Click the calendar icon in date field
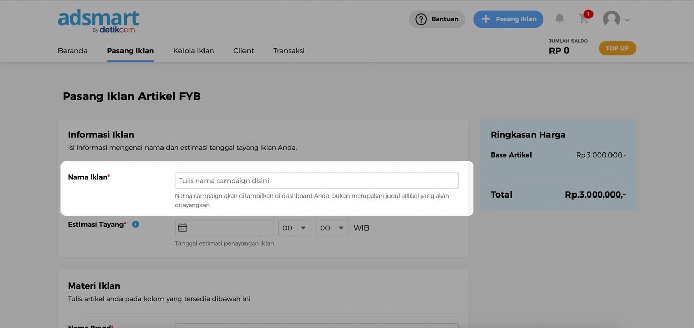This screenshot has width=694, height=328. pyautogui.click(x=183, y=228)
